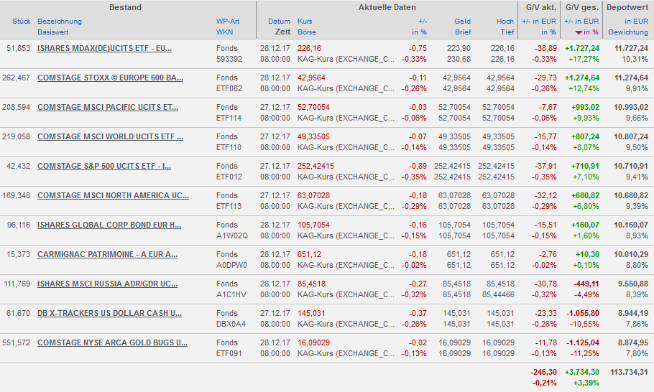Sort by Kurs column header

(305, 22)
